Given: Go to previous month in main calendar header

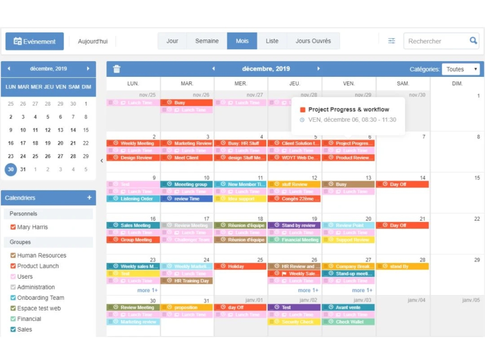Looking at the screenshot, I should (x=214, y=69).
